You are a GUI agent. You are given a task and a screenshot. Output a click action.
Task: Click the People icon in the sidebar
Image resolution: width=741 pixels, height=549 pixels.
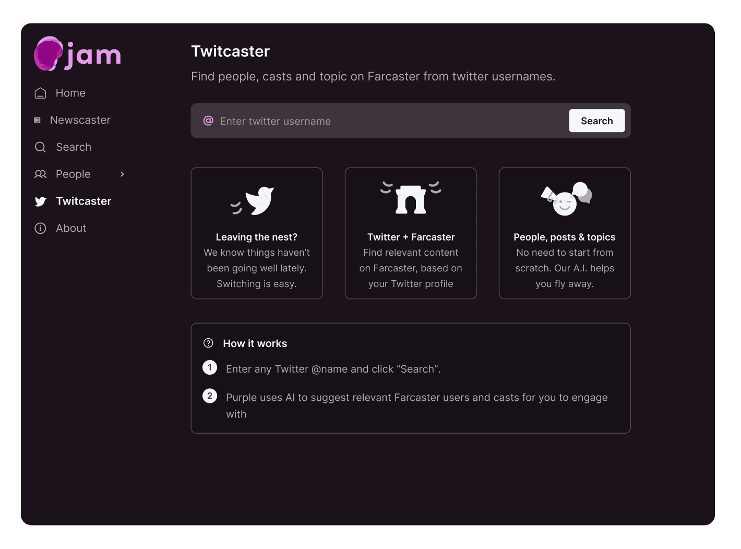click(40, 174)
